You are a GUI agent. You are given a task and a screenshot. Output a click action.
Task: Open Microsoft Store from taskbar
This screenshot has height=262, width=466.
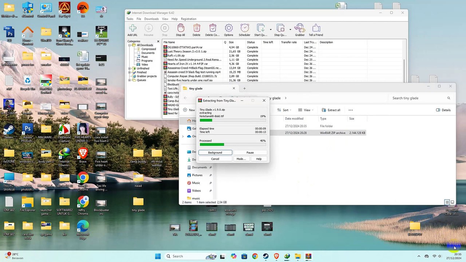(244, 256)
